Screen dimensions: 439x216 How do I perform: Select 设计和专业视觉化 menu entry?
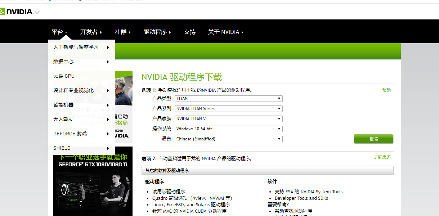click(x=81, y=90)
